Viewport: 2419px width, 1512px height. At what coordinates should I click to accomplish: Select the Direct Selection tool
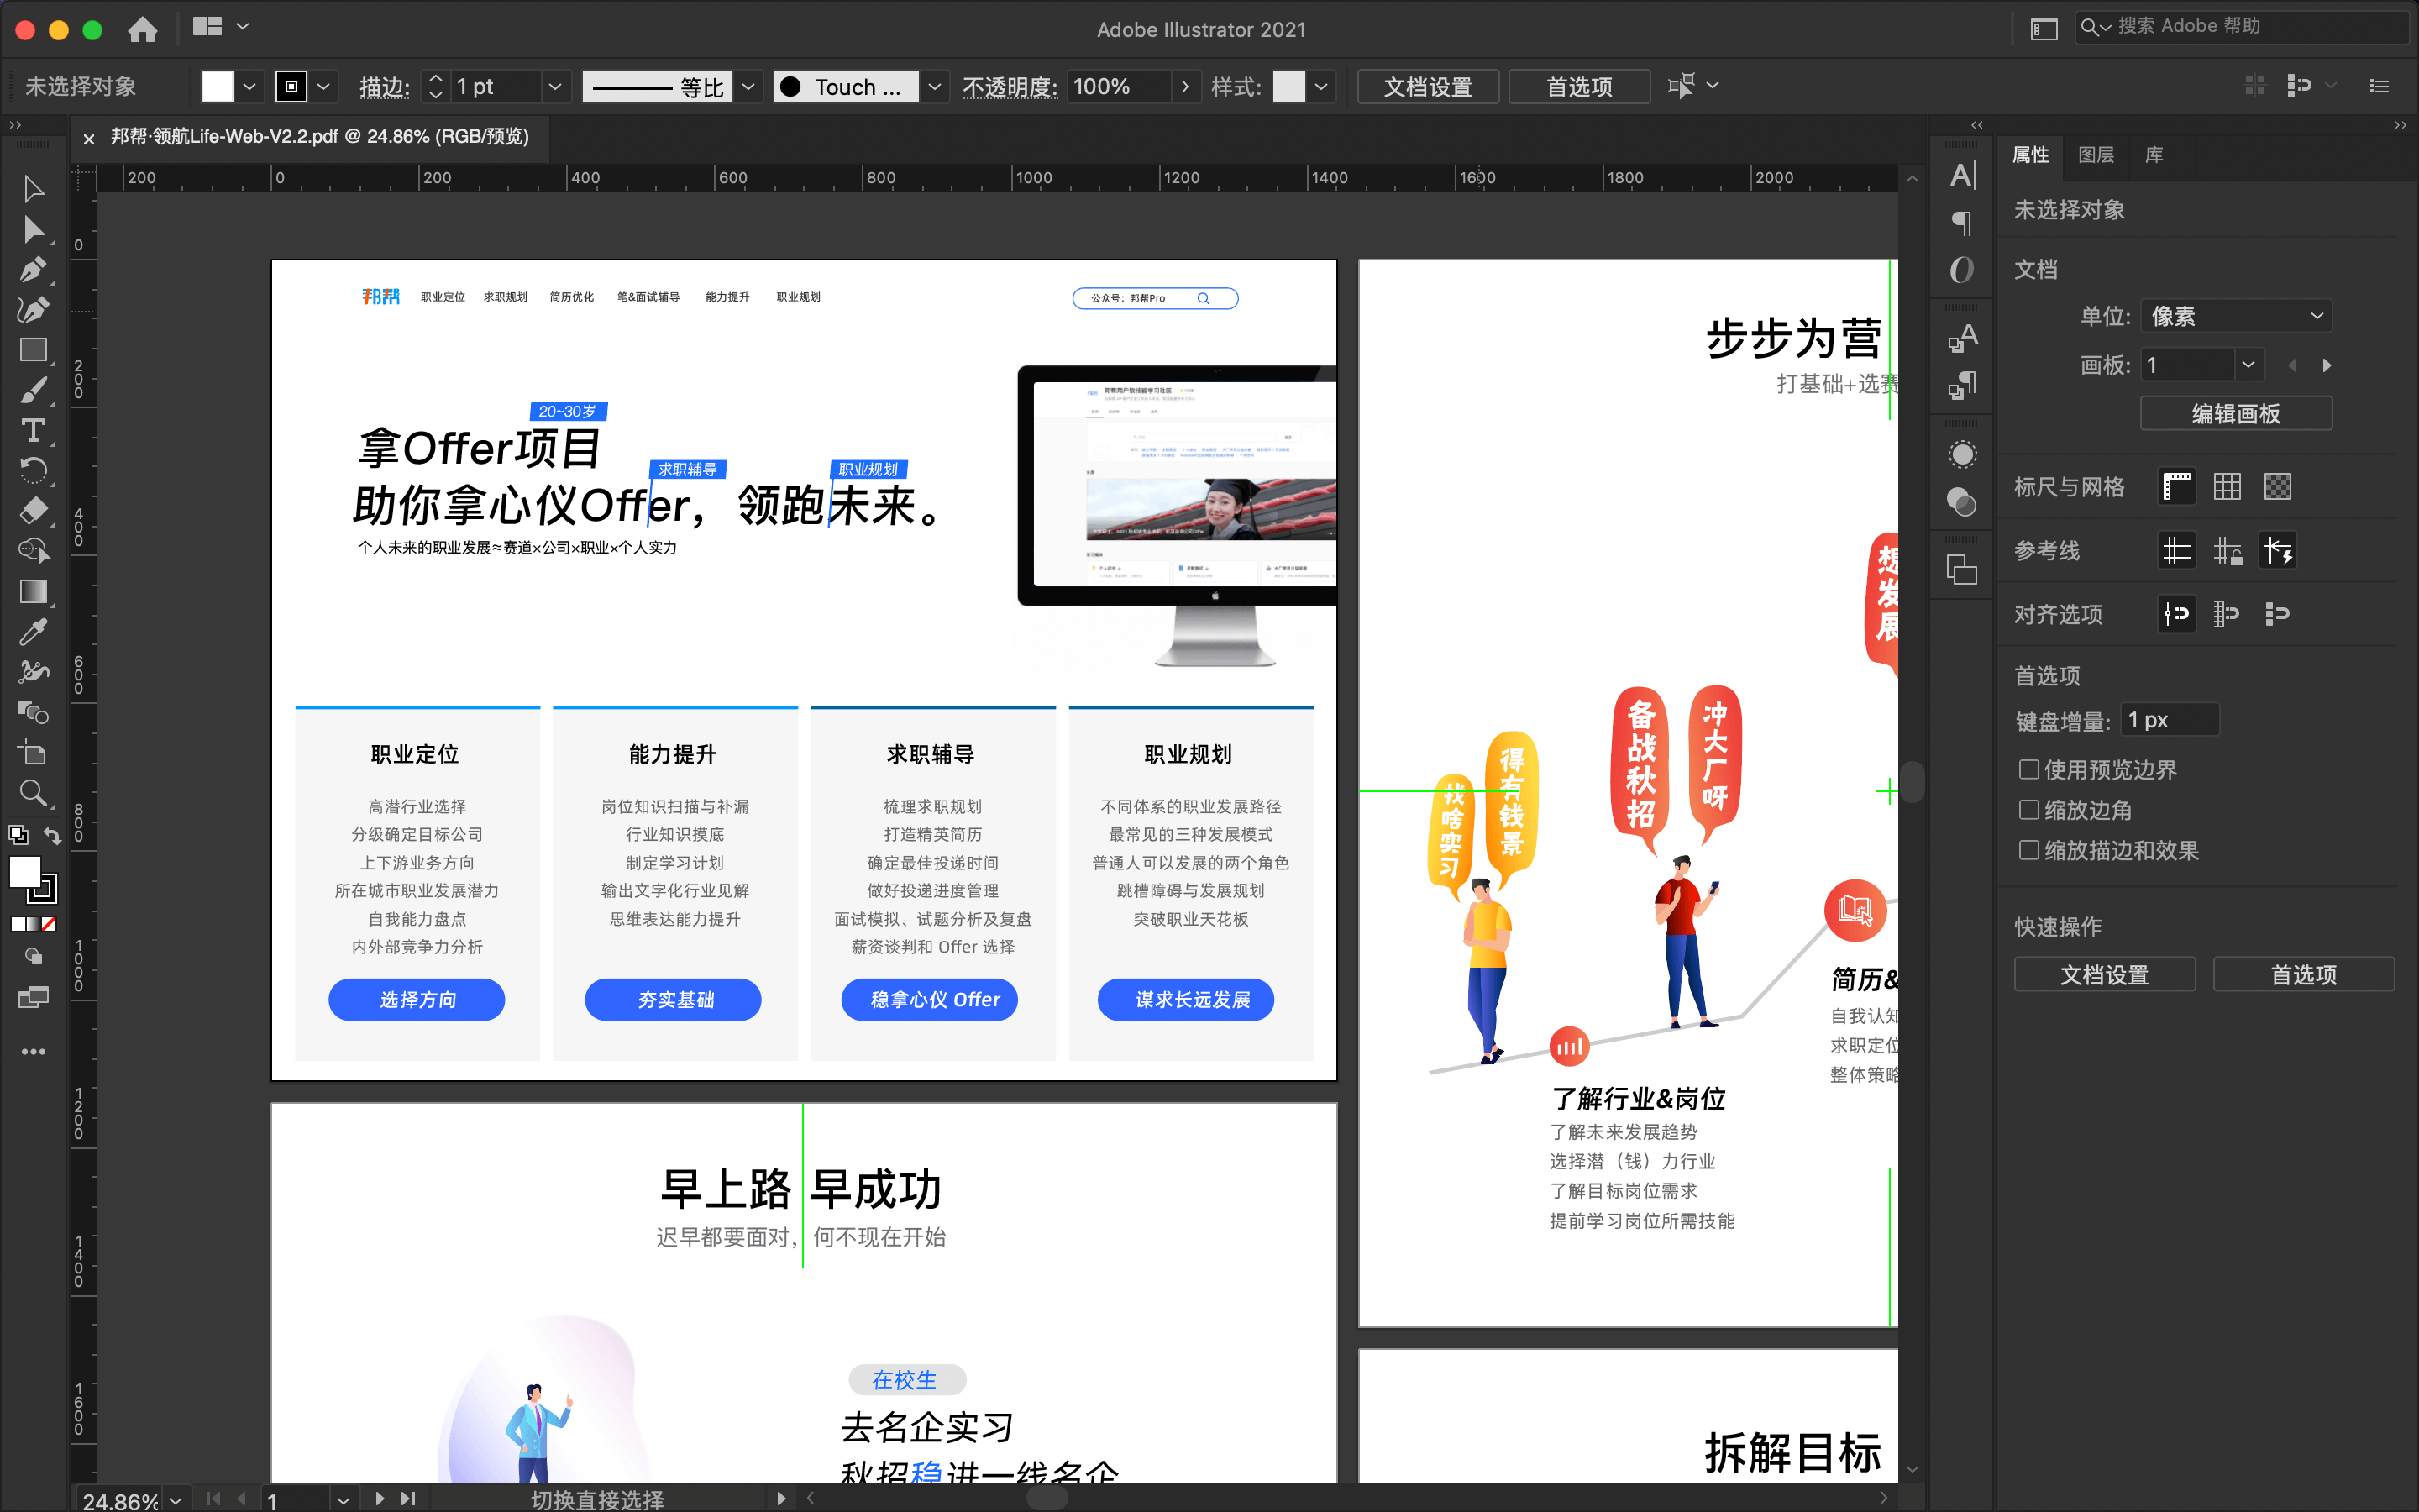[33, 230]
